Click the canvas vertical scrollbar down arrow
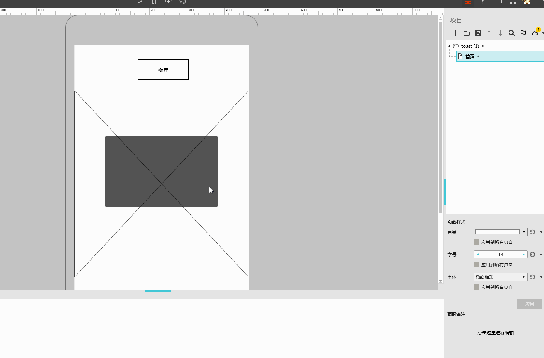The height and width of the screenshot is (358, 544). (441, 281)
